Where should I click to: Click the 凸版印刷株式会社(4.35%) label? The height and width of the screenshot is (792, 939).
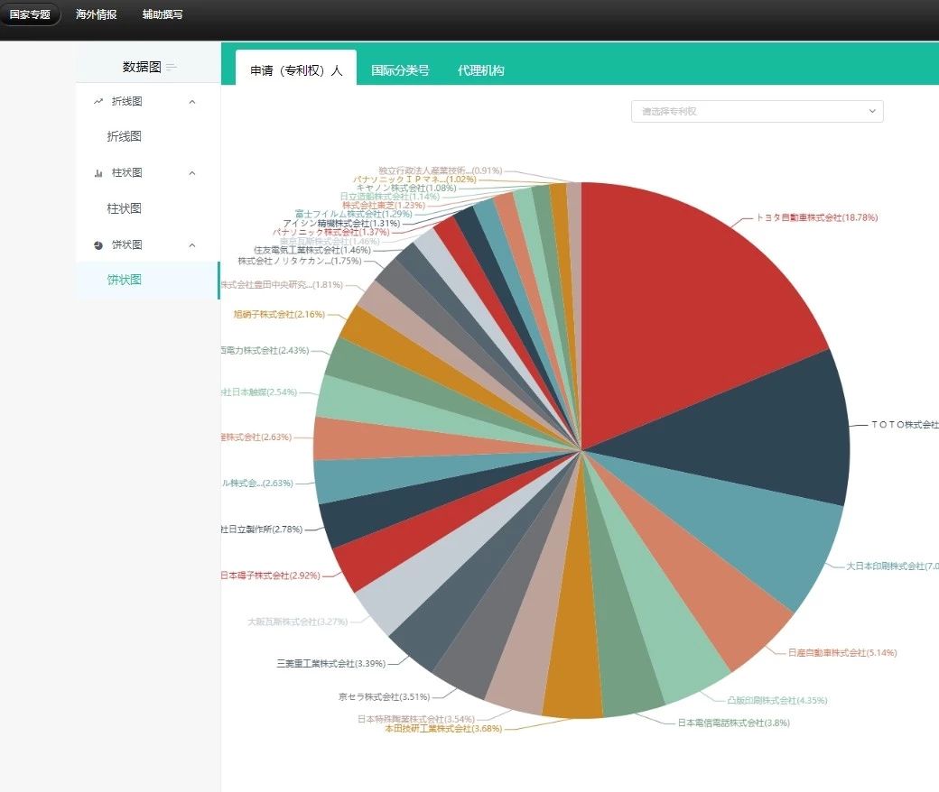pyautogui.click(x=776, y=700)
